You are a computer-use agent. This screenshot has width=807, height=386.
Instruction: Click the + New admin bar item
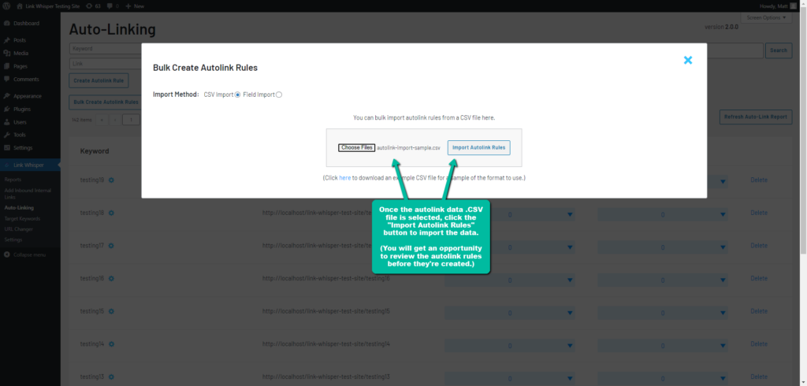point(135,6)
